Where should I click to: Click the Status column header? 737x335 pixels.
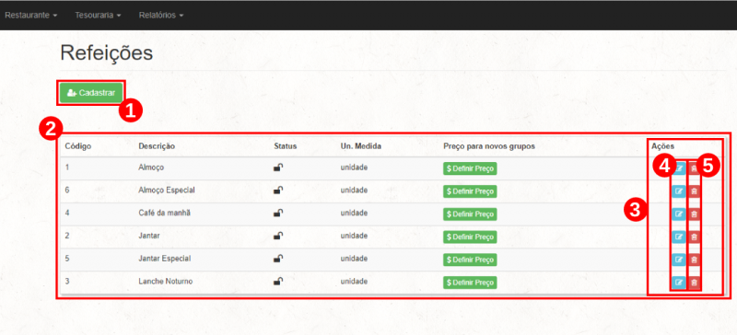[x=286, y=146]
